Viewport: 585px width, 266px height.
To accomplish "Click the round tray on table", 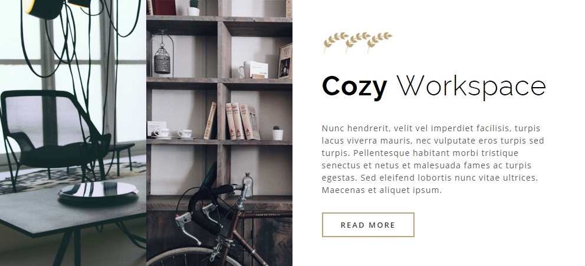I will [x=98, y=192].
